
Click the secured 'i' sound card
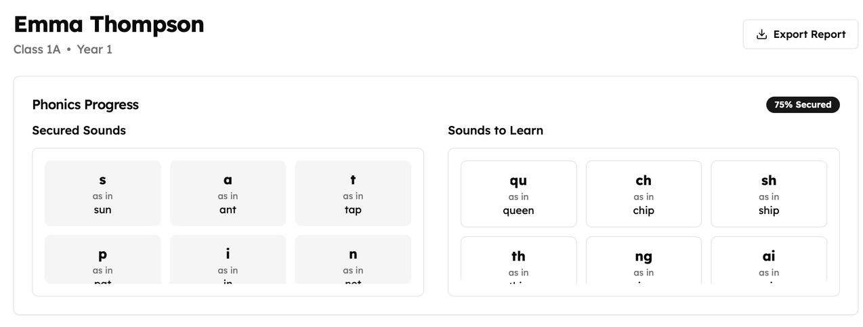[228, 259]
